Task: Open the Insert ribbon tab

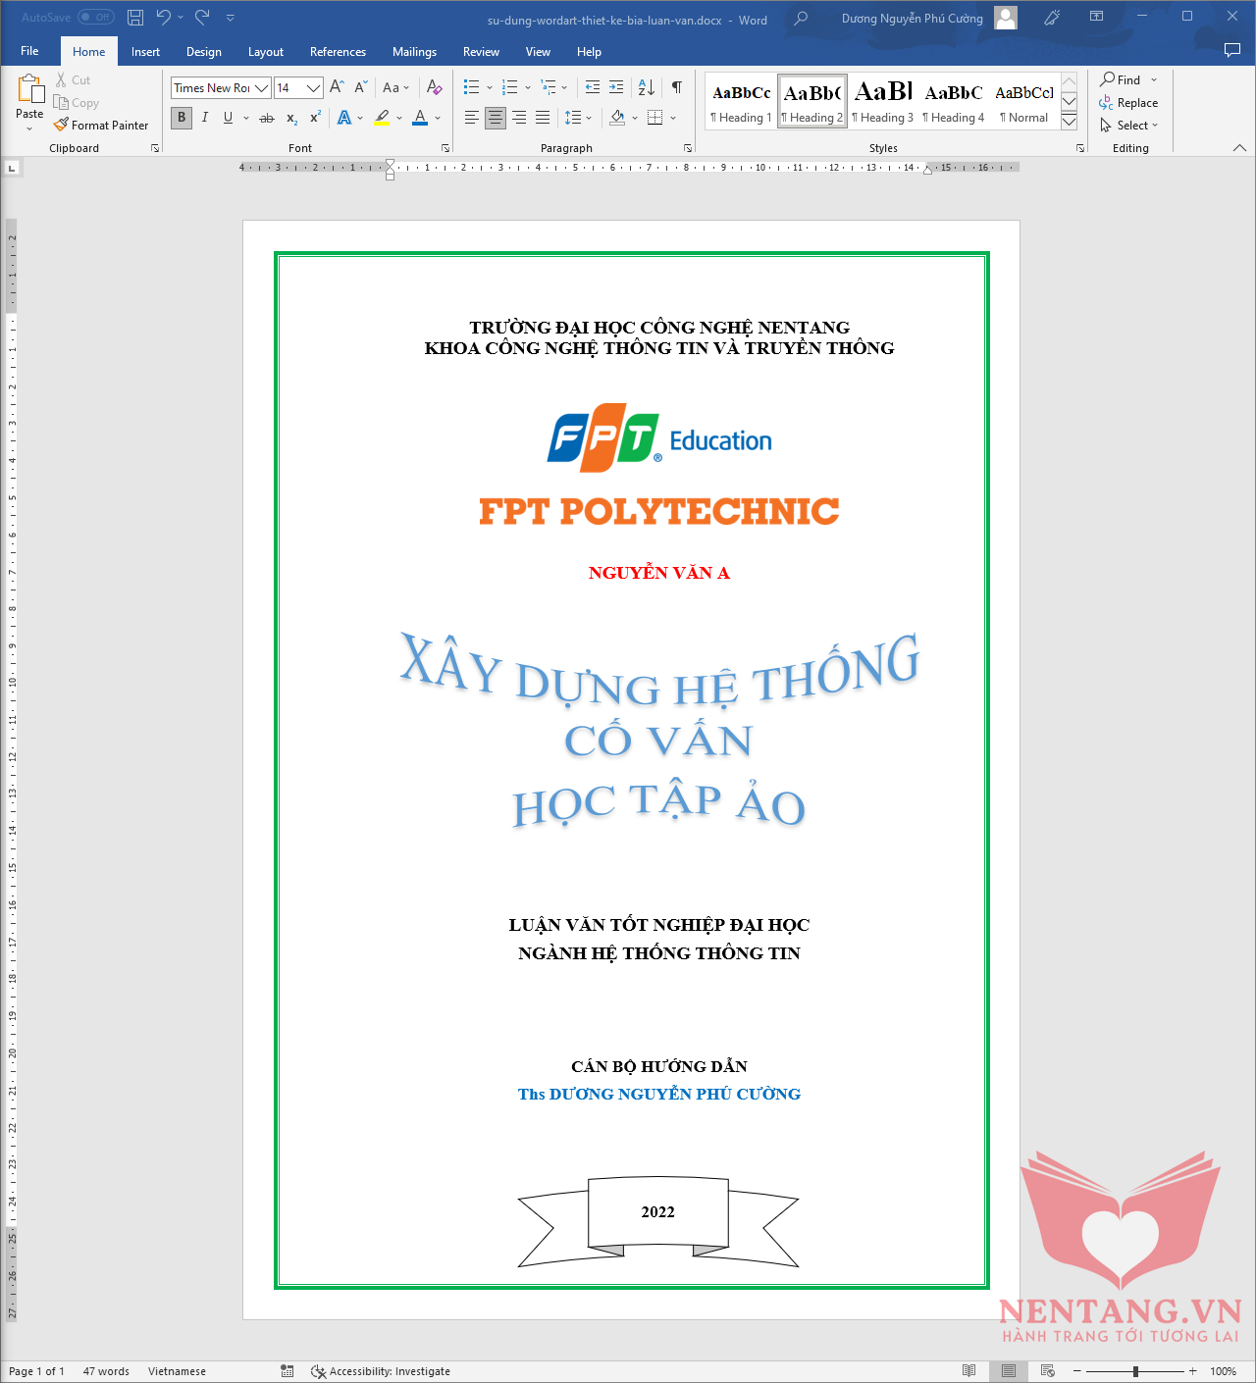Action: pos(145,52)
